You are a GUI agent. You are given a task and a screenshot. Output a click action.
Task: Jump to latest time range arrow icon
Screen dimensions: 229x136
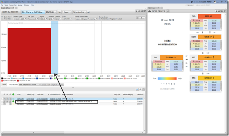[88, 12]
